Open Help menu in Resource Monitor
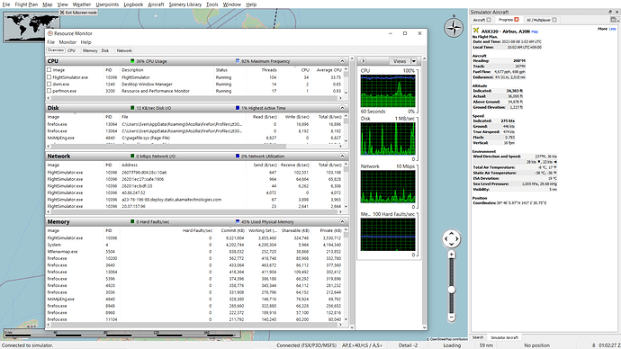This screenshot has height=349, width=621. (x=85, y=42)
